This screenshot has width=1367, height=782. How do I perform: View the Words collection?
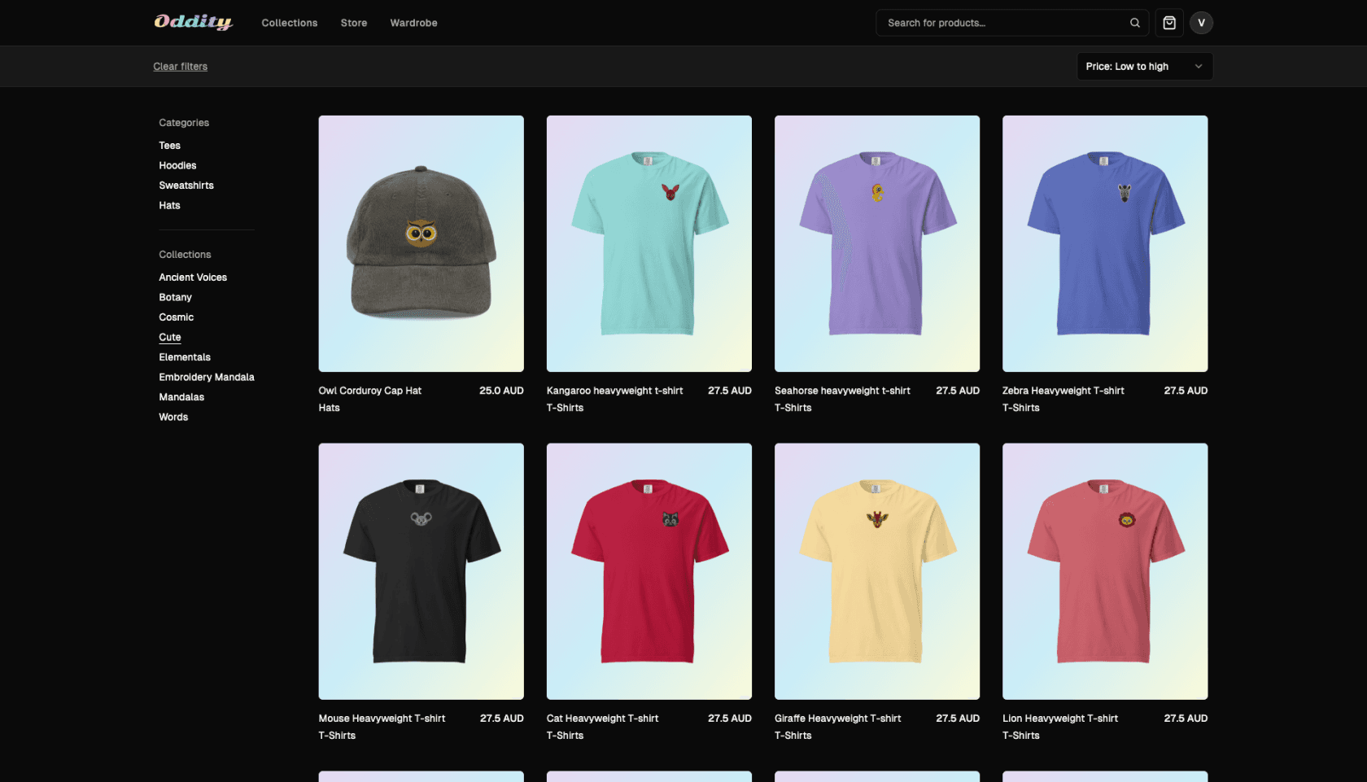tap(173, 417)
